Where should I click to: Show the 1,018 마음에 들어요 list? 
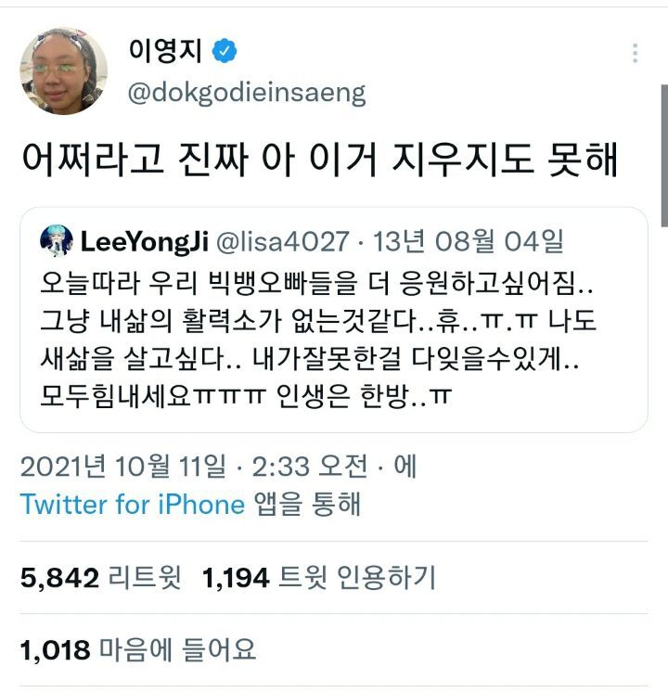[x=137, y=649]
